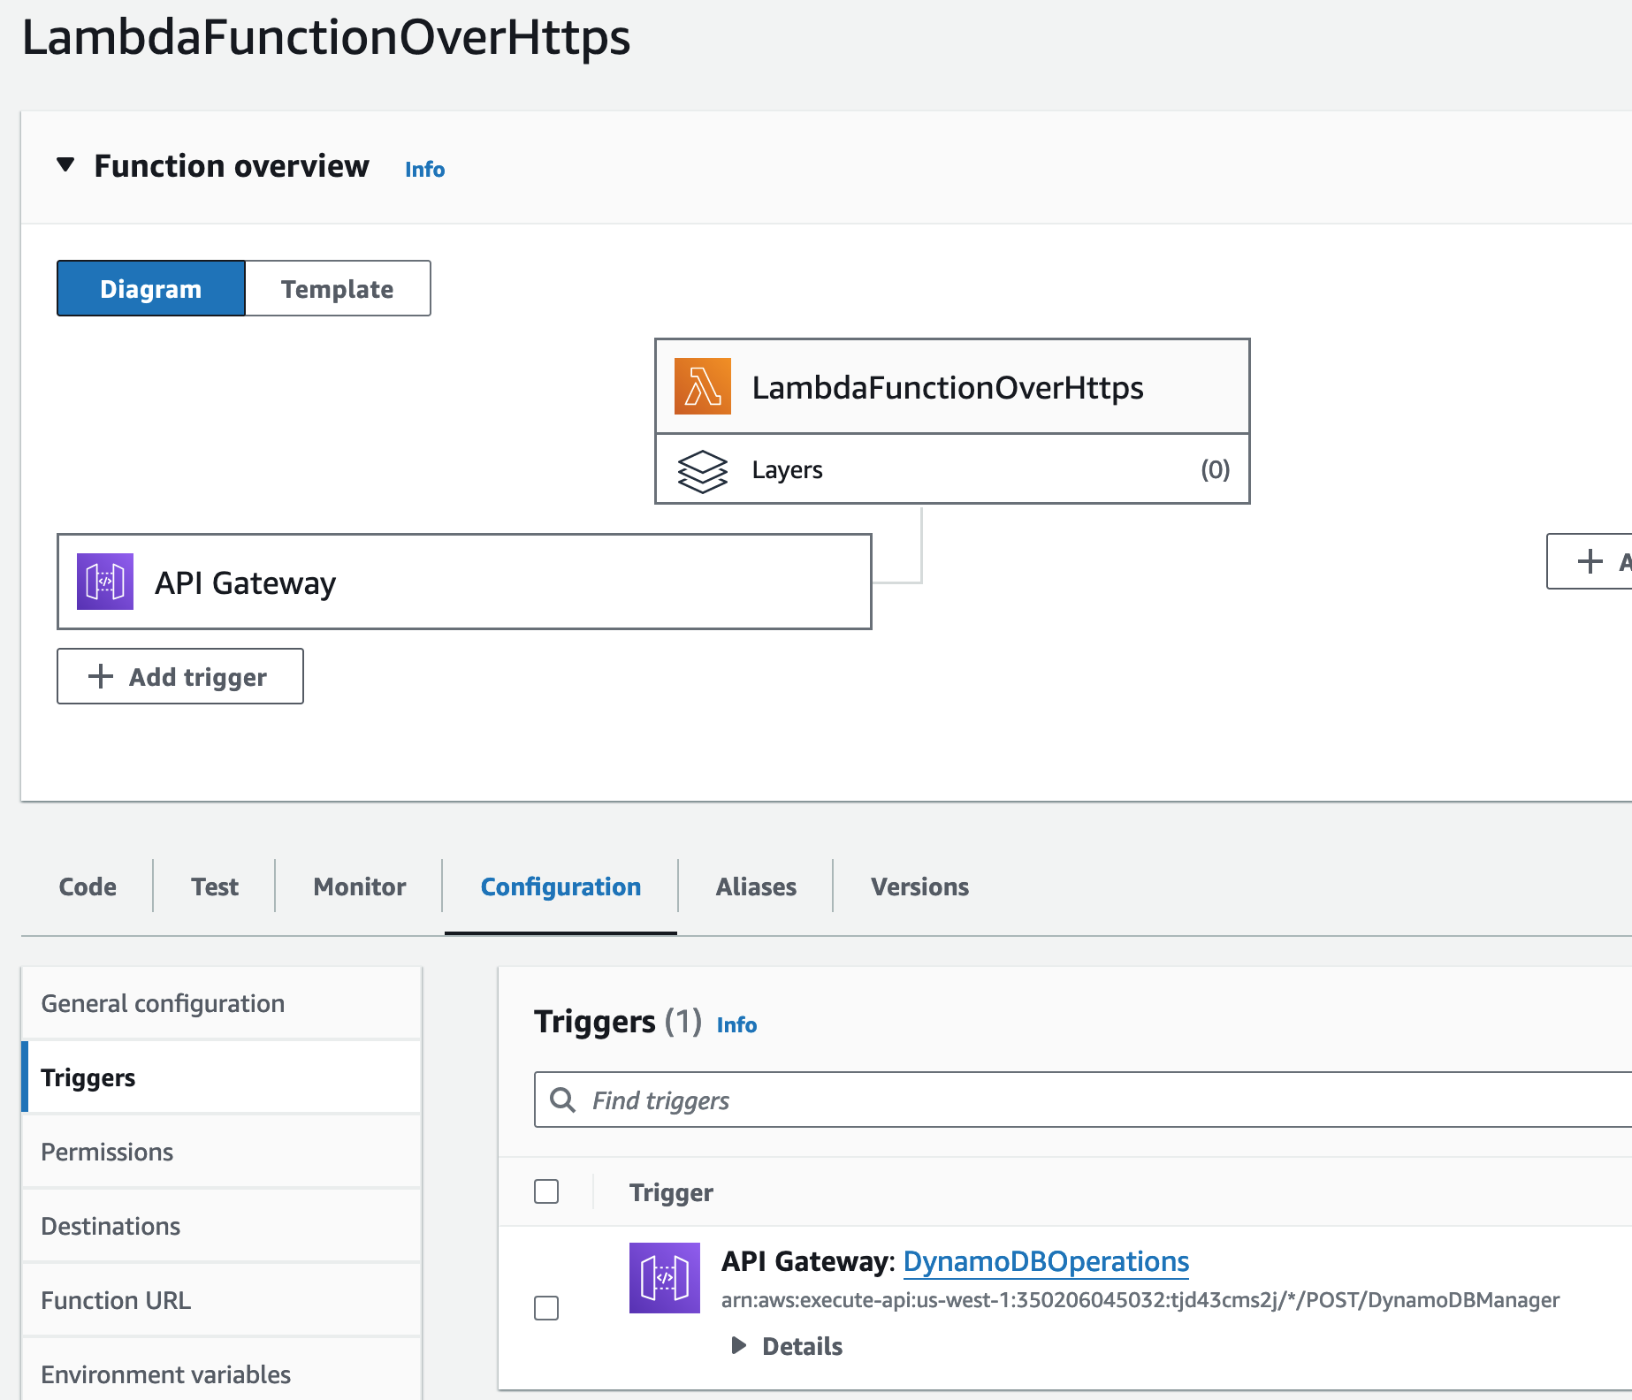Switch to the Test tab

click(215, 886)
